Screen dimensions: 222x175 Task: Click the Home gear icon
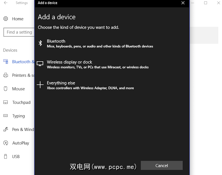click(x=6, y=19)
